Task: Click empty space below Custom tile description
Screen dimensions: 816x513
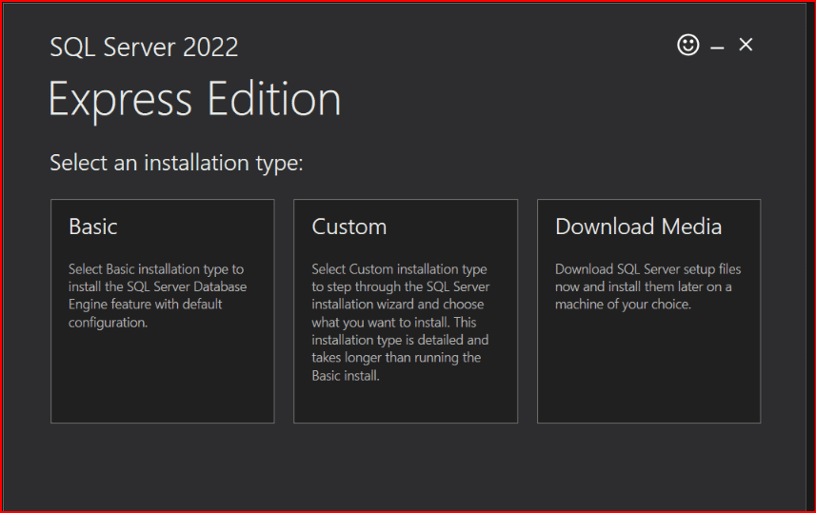Action: 405,404
